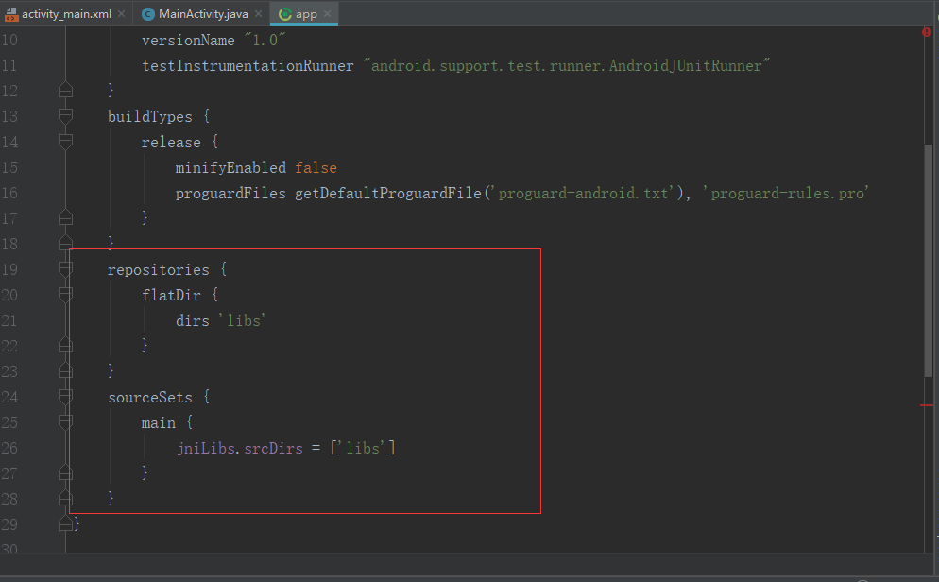Click the red error marker on the right scrollbar
The image size is (939, 582).
coord(928,403)
